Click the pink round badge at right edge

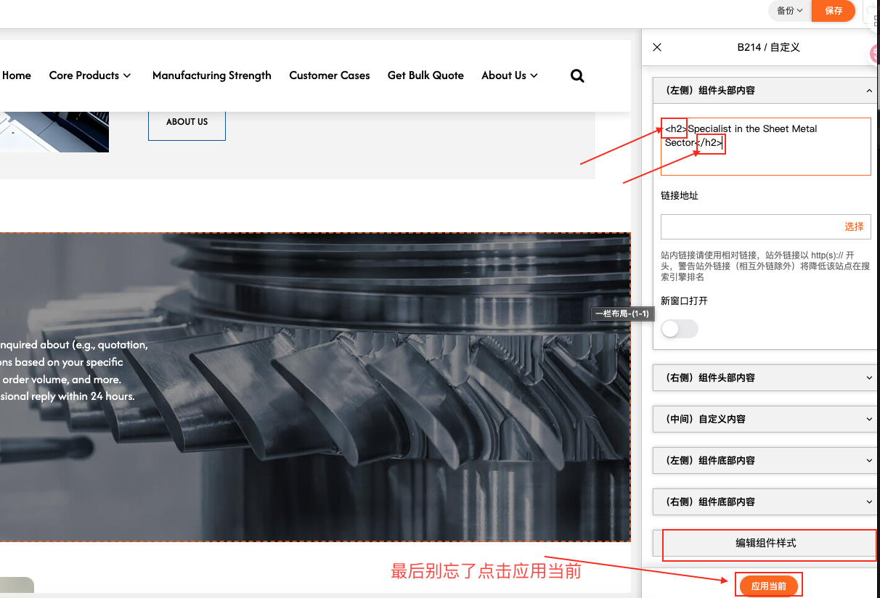875,53
